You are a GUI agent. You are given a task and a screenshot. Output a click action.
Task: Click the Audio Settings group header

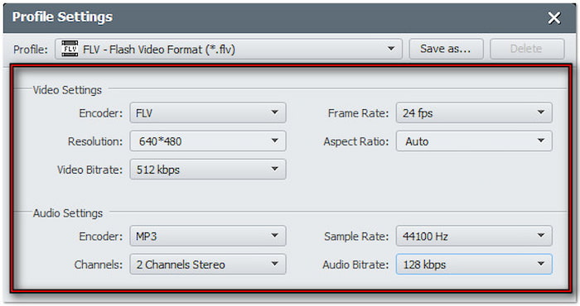(x=68, y=213)
